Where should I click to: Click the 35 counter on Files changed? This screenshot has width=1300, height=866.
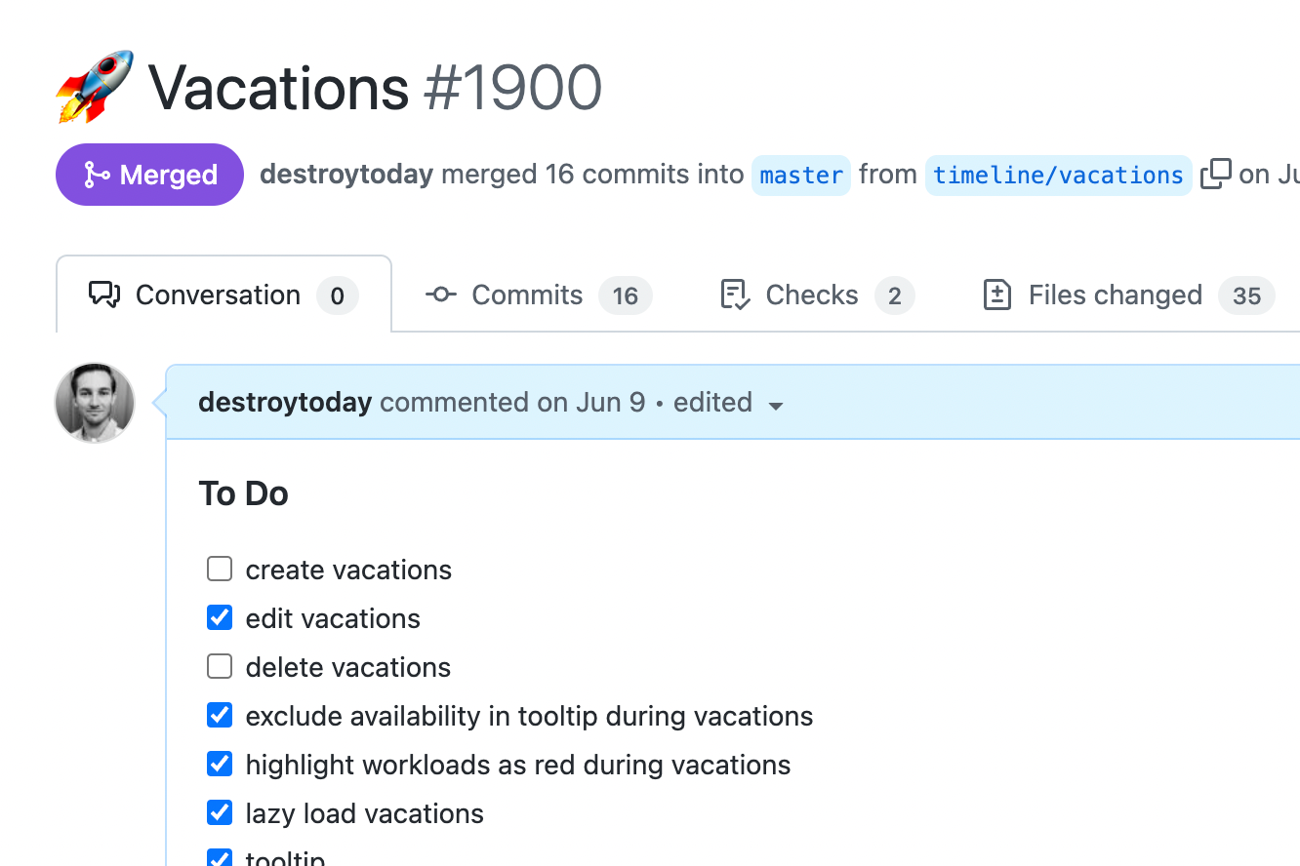tap(1246, 295)
